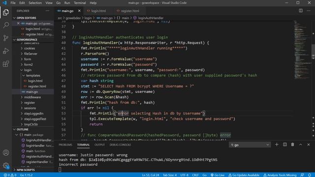315x177 pixels.
Task: Open the Run and Debug view
Action: [6, 51]
